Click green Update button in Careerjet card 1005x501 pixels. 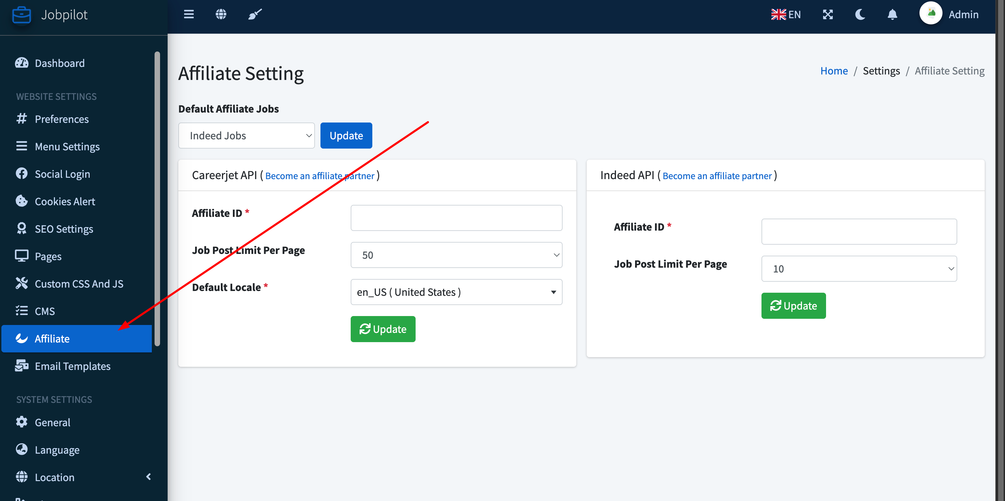(383, 329)
